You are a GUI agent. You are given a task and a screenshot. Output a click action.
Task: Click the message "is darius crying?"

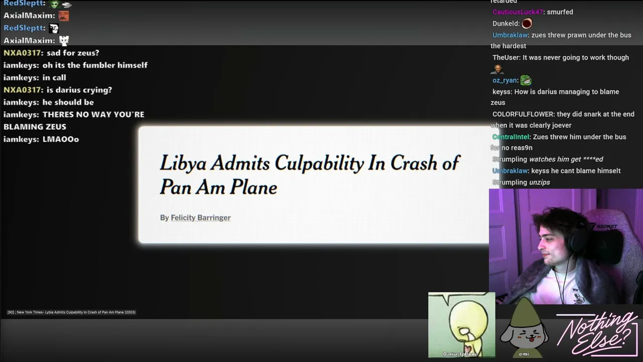tap(79, 90)
